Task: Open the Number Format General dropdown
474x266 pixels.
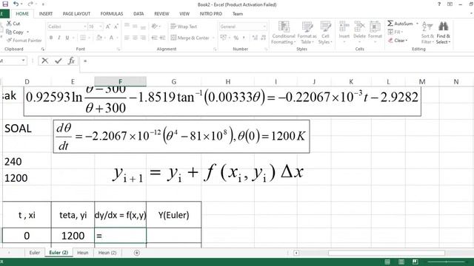Action: click(264, 27)
